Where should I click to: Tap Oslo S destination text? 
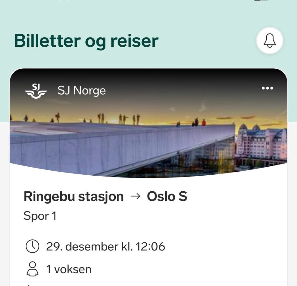(x=167, y=196)
